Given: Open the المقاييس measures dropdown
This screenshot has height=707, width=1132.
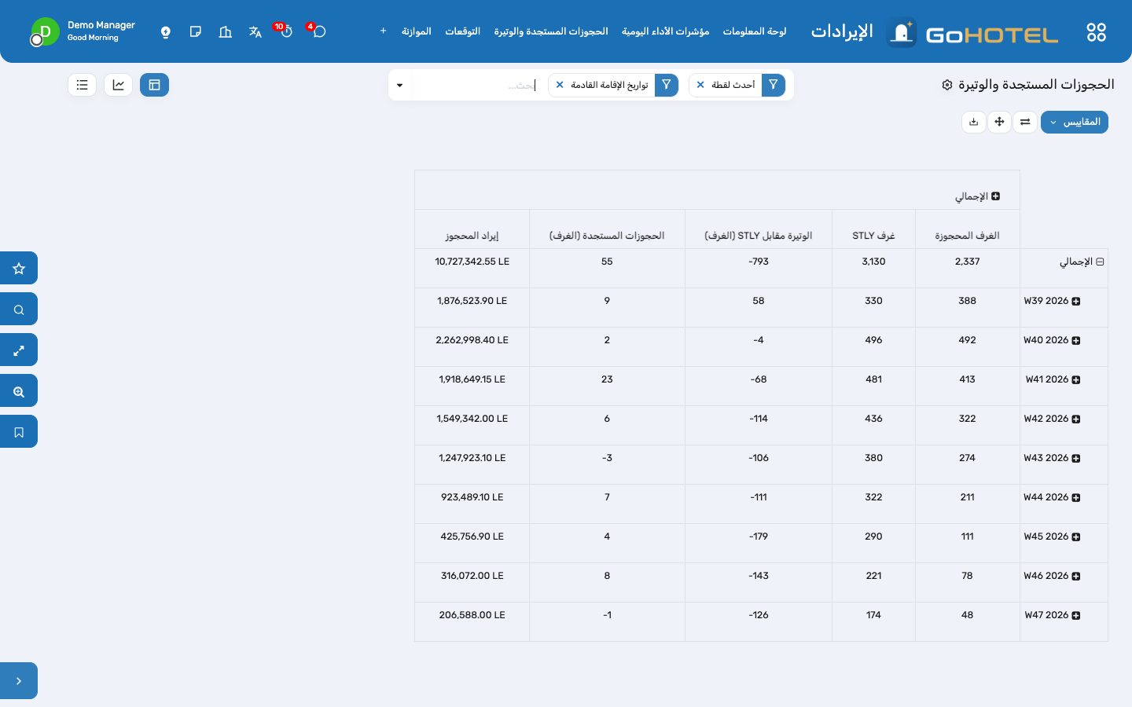Looking at the screenshot, I should [1075, 122].
